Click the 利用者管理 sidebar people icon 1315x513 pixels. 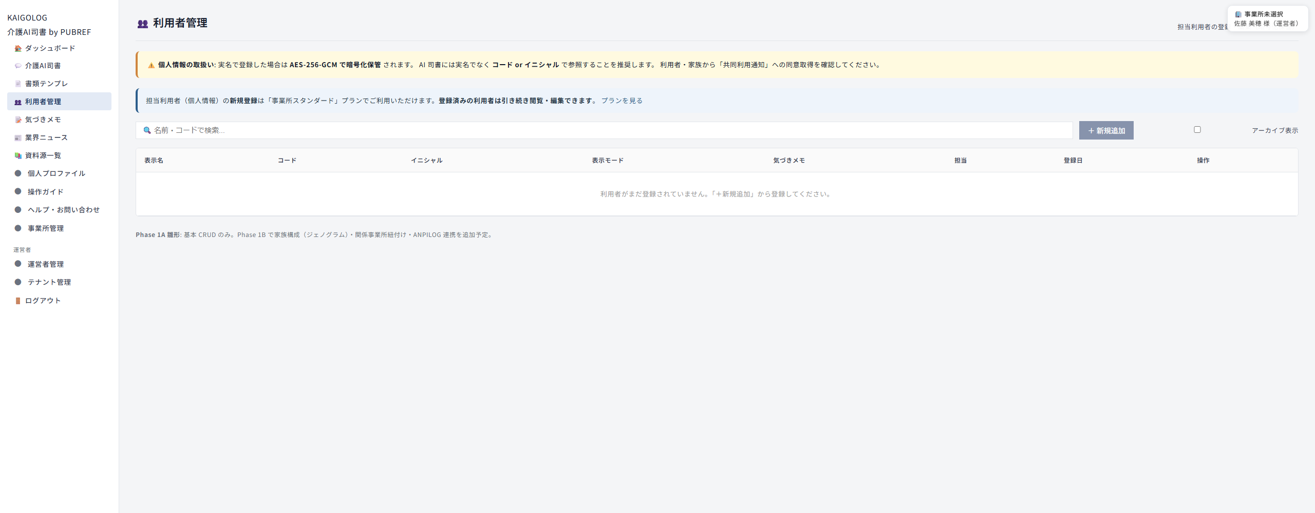click(18, 102)
